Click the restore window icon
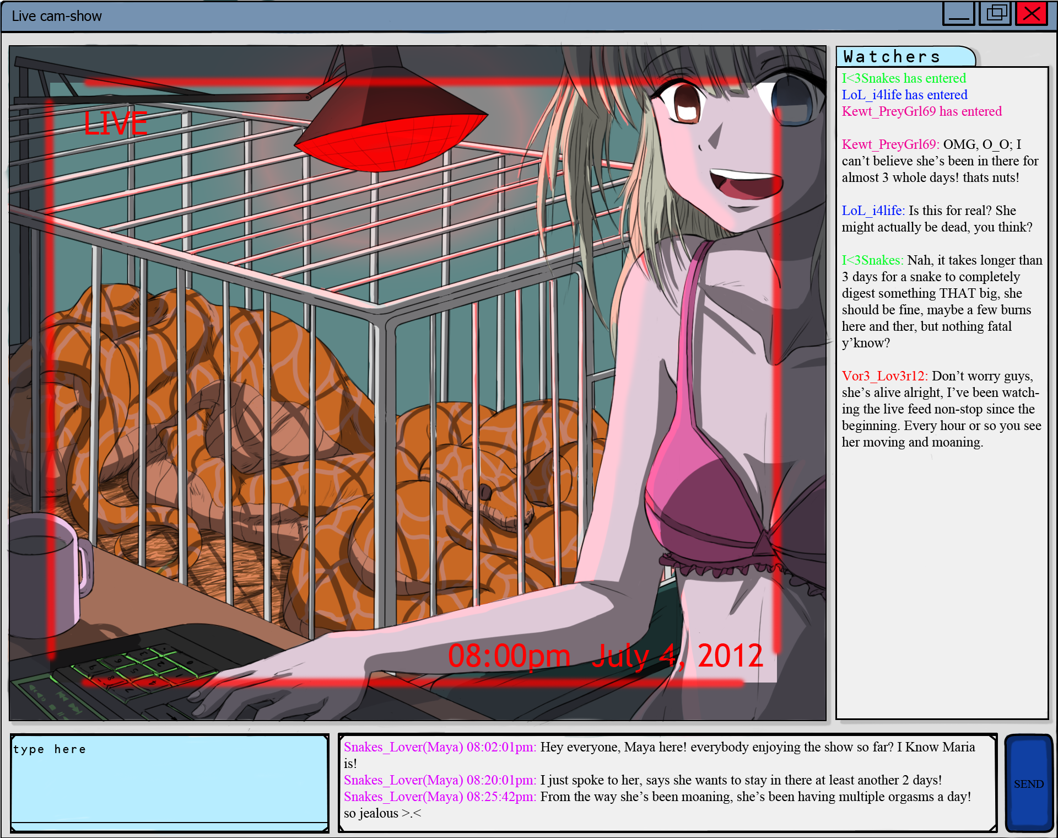The height and width of the screenshot is (838, 1058). 995,14
